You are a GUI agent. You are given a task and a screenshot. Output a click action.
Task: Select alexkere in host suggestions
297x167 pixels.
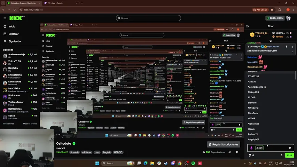(252, 103)
